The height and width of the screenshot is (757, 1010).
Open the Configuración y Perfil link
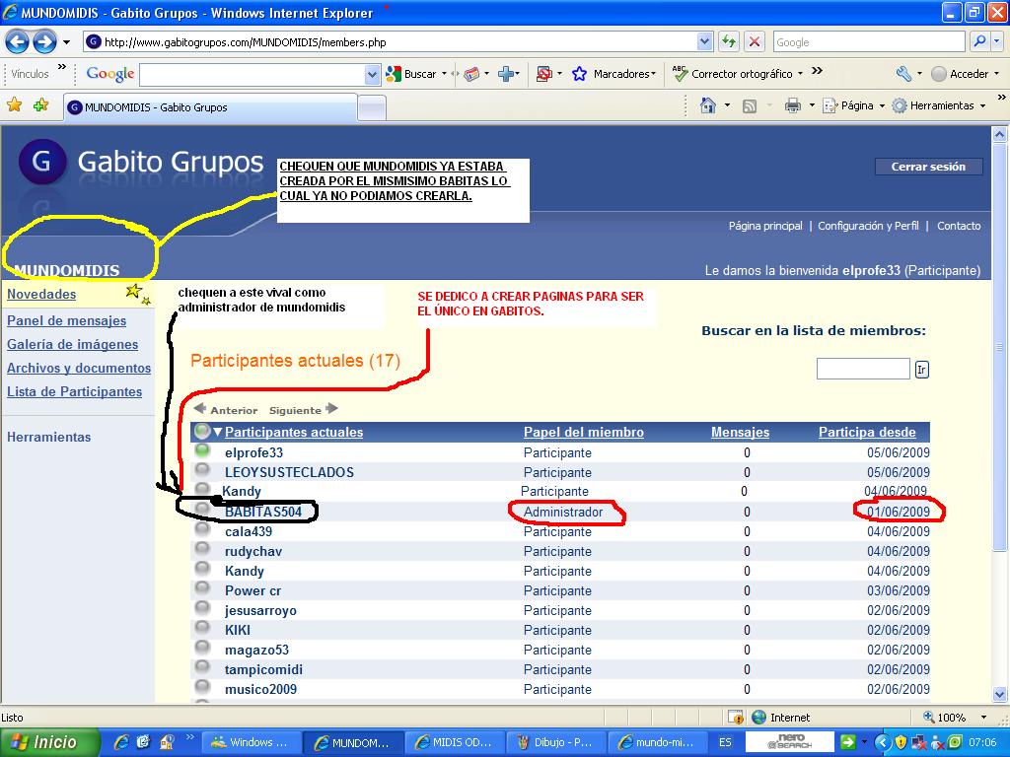(868, 226)
